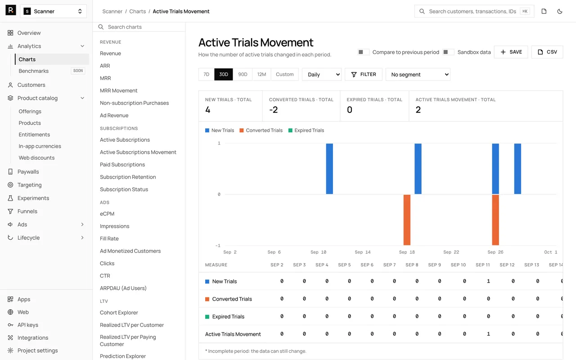Click the FILTER button
The height and width of the screenshot is (360, 576).
364,74
